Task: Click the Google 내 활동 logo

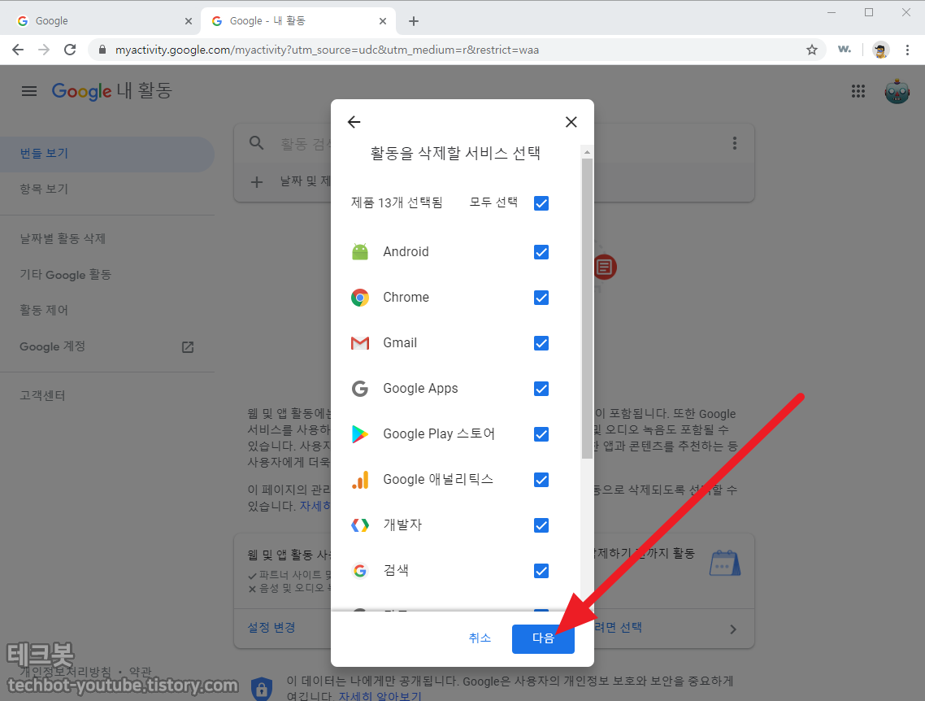Action: coord(111,91)
